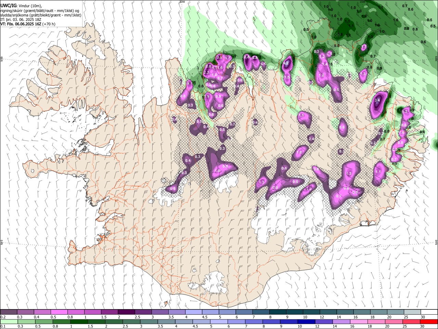
Task: Click the violet 3 snow legend swatch
Action: (160, 312)
